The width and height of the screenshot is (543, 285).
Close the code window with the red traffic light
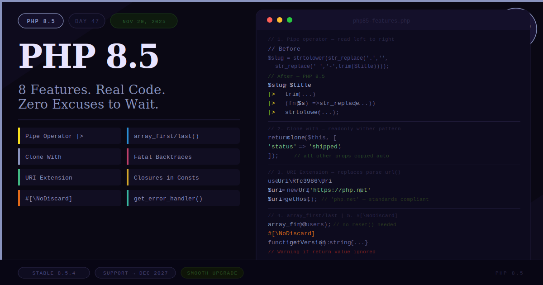269,20
